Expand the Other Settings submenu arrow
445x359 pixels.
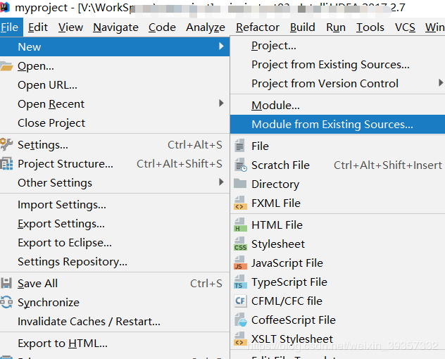221,182
